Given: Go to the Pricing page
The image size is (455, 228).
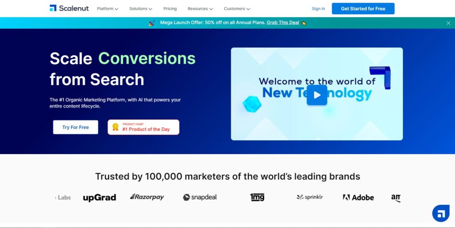Looking at the screenshot, I should pyautogui.click(x=170, y=9).
